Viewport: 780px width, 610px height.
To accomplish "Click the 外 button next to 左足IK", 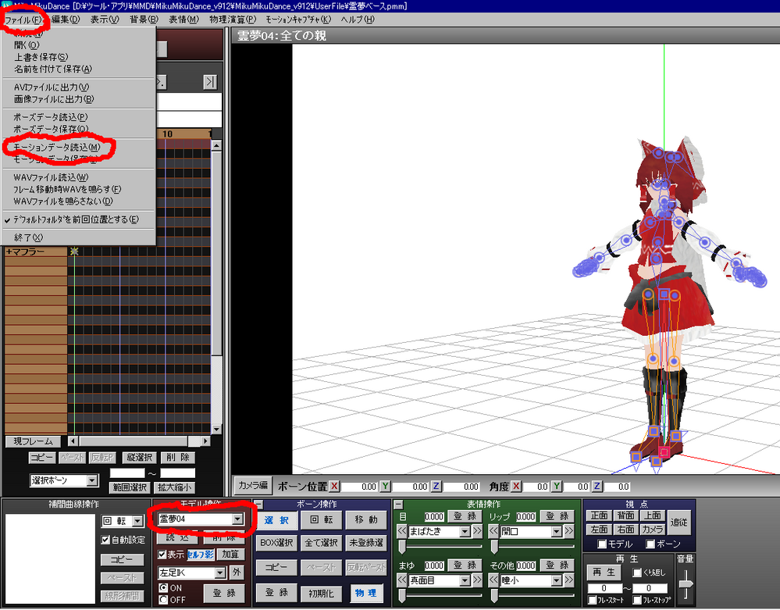I will pyautogui.click(x=237, y=573).
